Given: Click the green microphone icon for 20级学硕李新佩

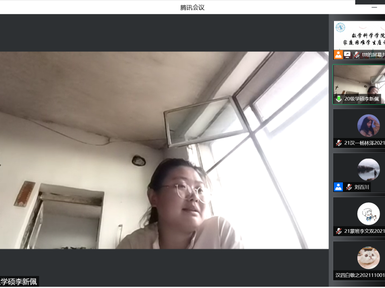Looking at the screenshot, I should click(339, 99).
